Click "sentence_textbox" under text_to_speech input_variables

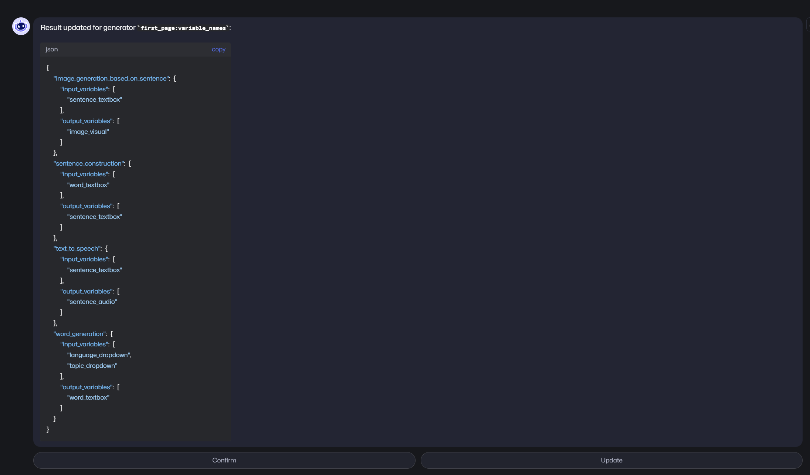click(95, 270)
